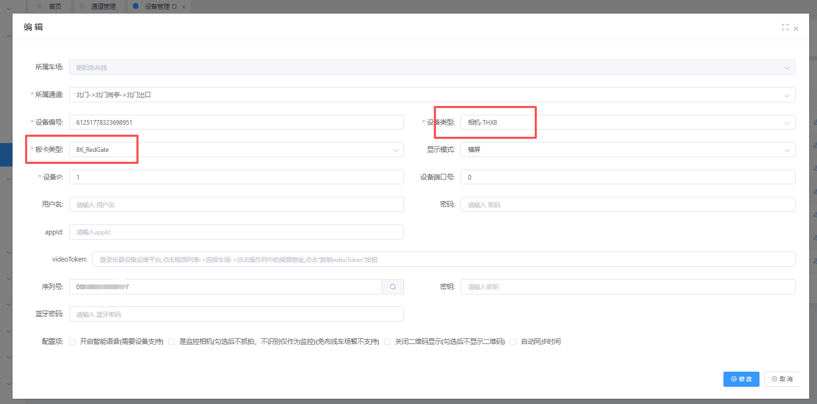Enable 自动同步时间 checkbox
Screen dimensions: 817x404
click(x=513, y=342)
